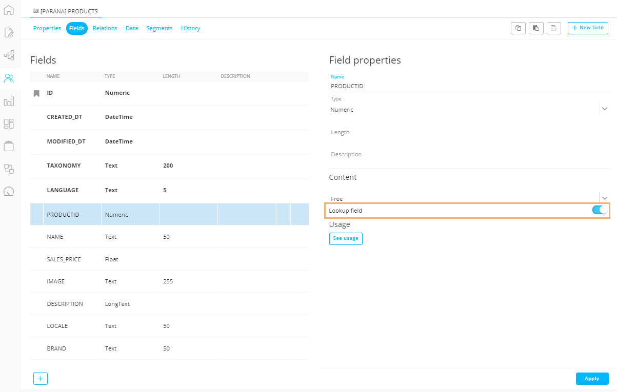The height and width of the screenshot is (392, 617).
Task: Switch to the Relations tab
Action: click(105, 28)
